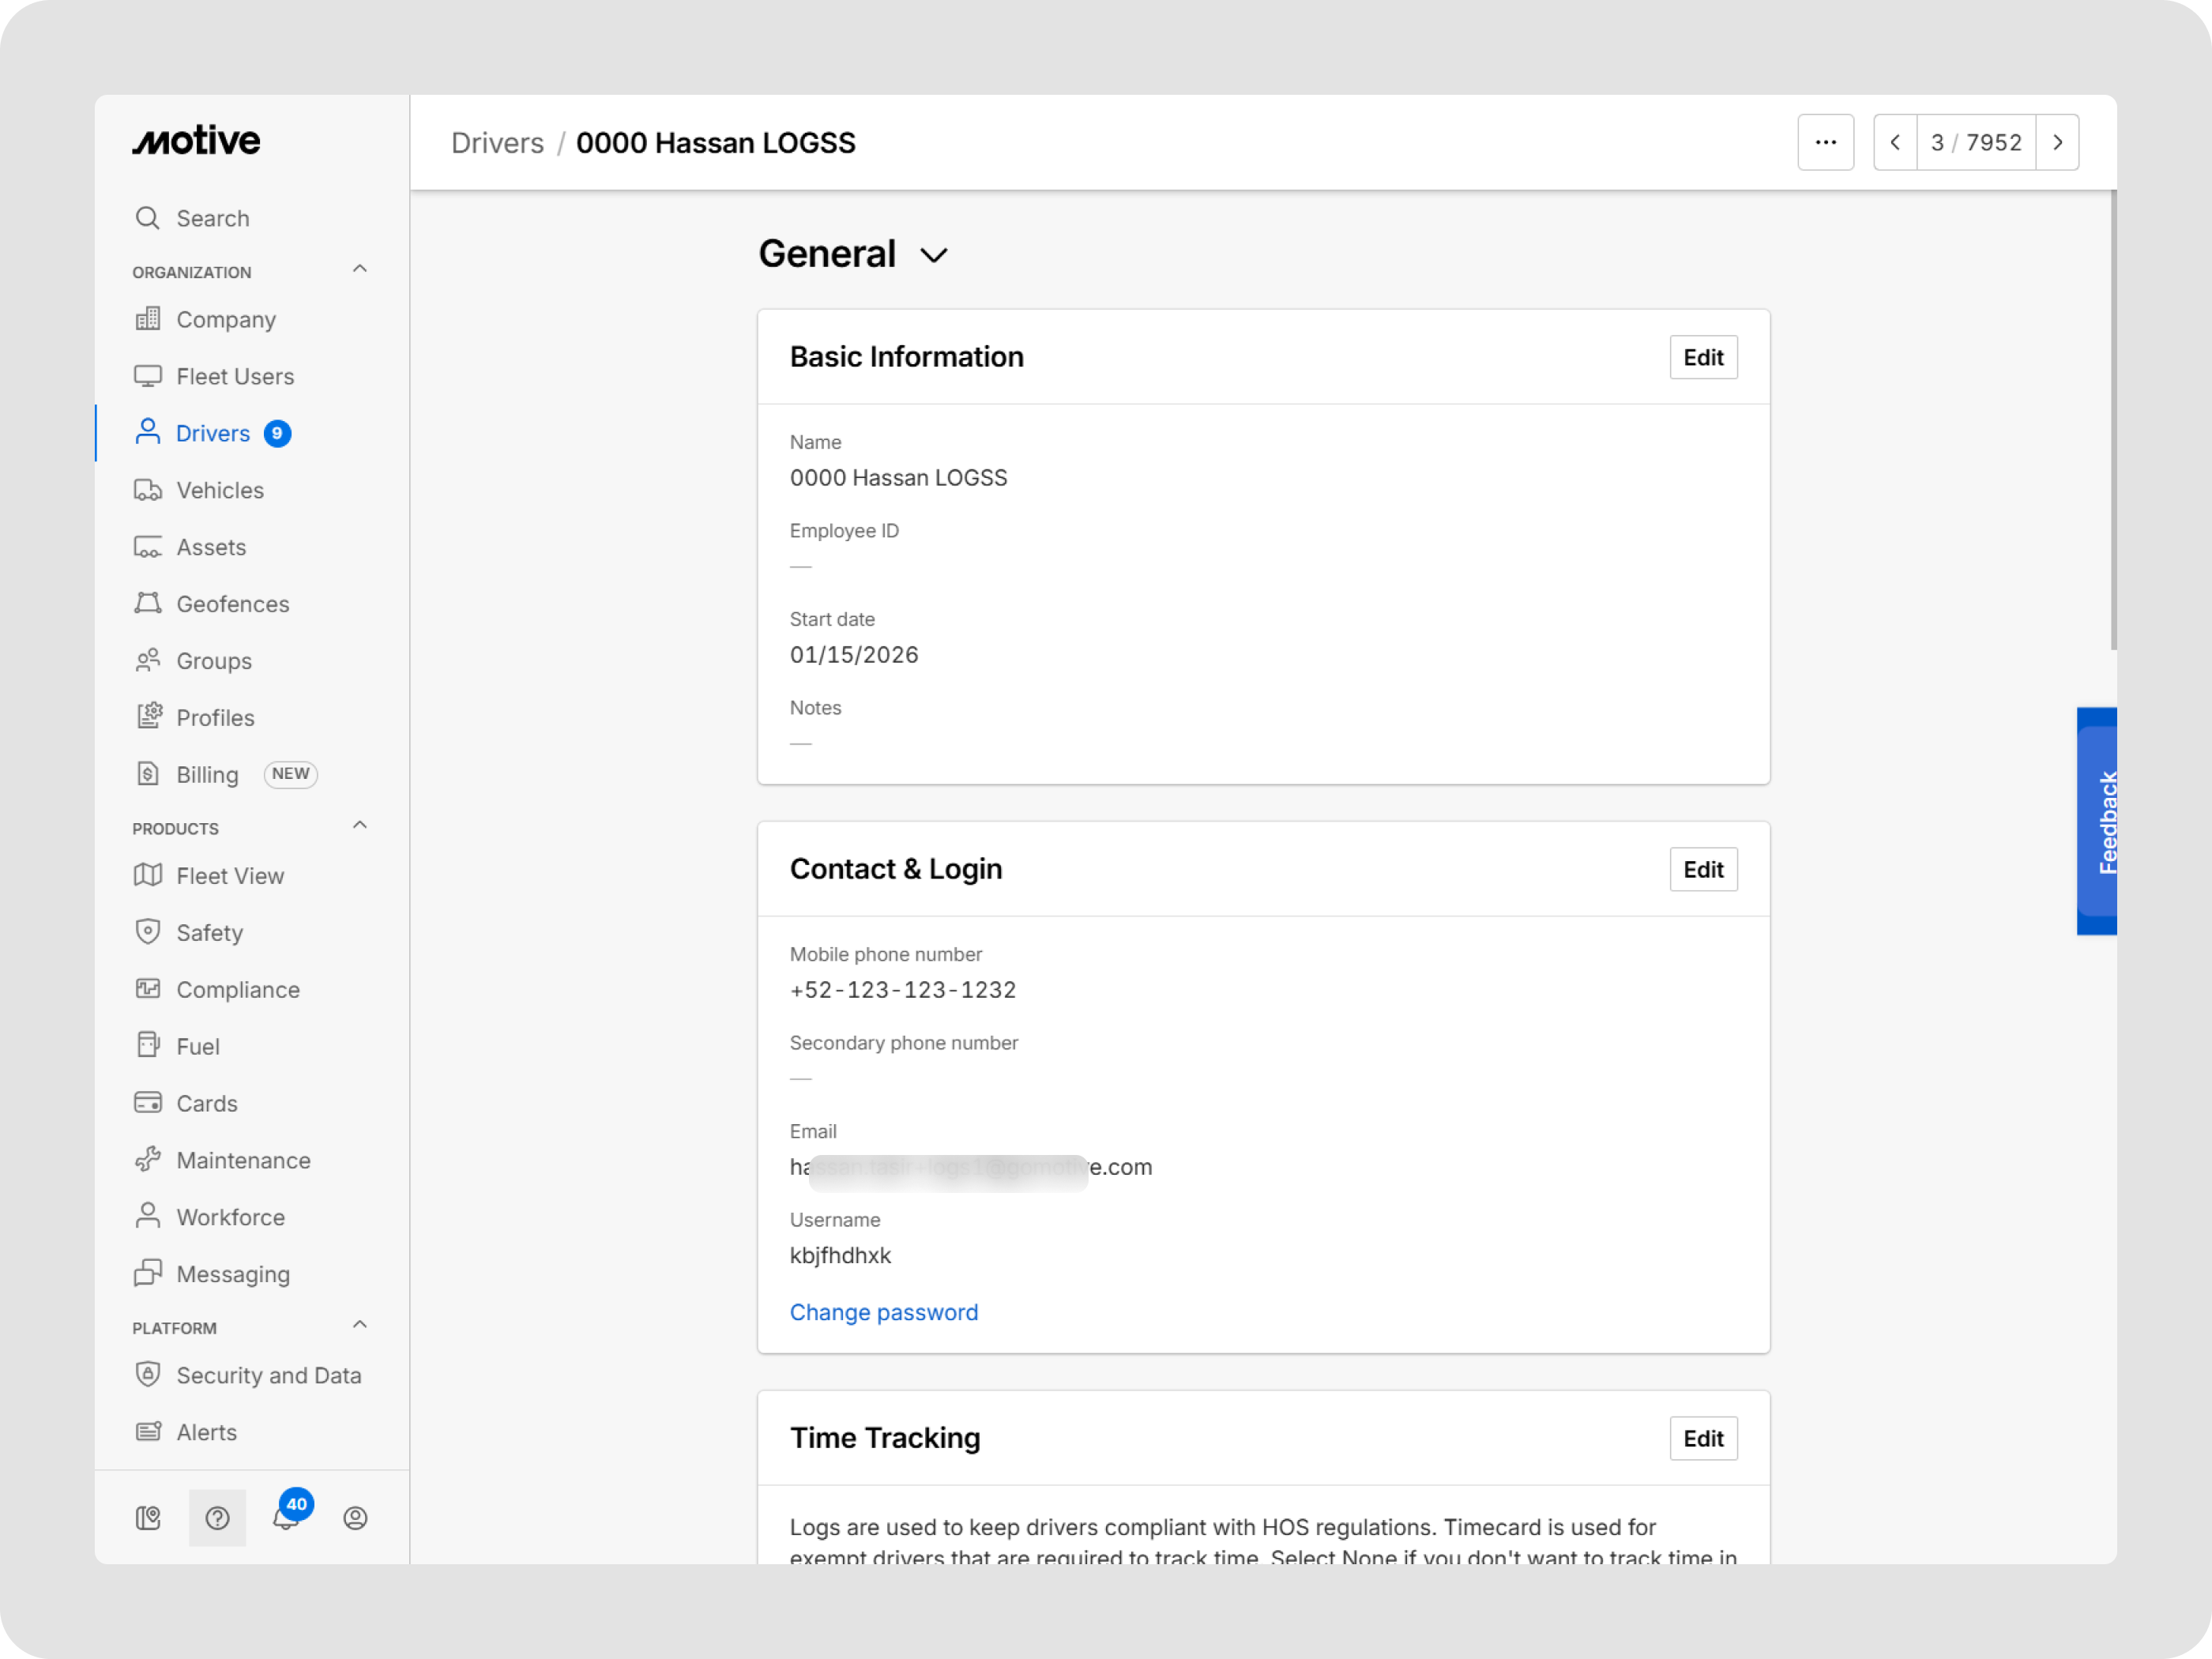
Task: Click the map location icon in bottom bar
Action: (148, 1518)
